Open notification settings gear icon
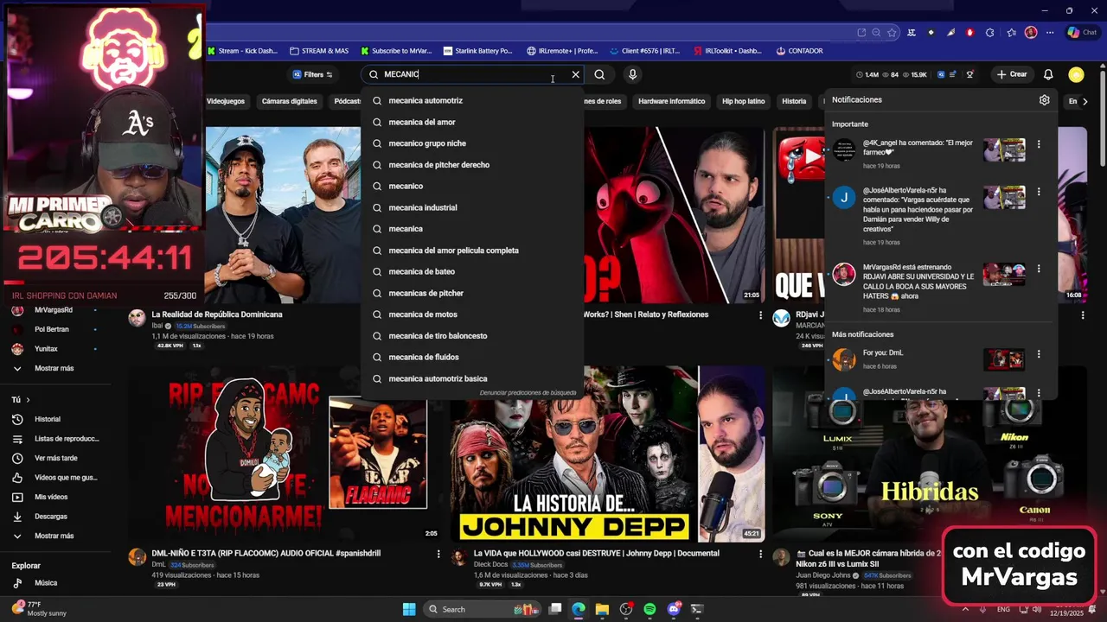The height and width of the screenshot is (622, 1107). tap(1044, 100)
